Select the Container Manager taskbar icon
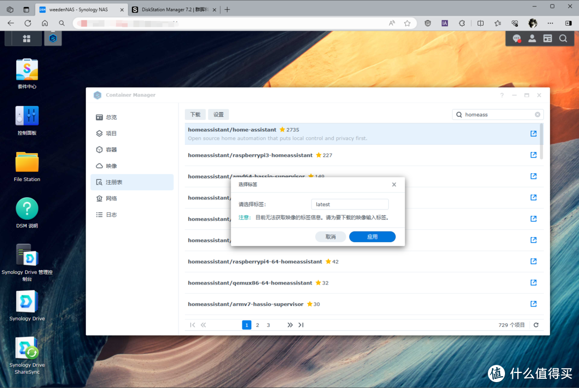This screenshot has height=388, width=579. (x=53, y=39)
